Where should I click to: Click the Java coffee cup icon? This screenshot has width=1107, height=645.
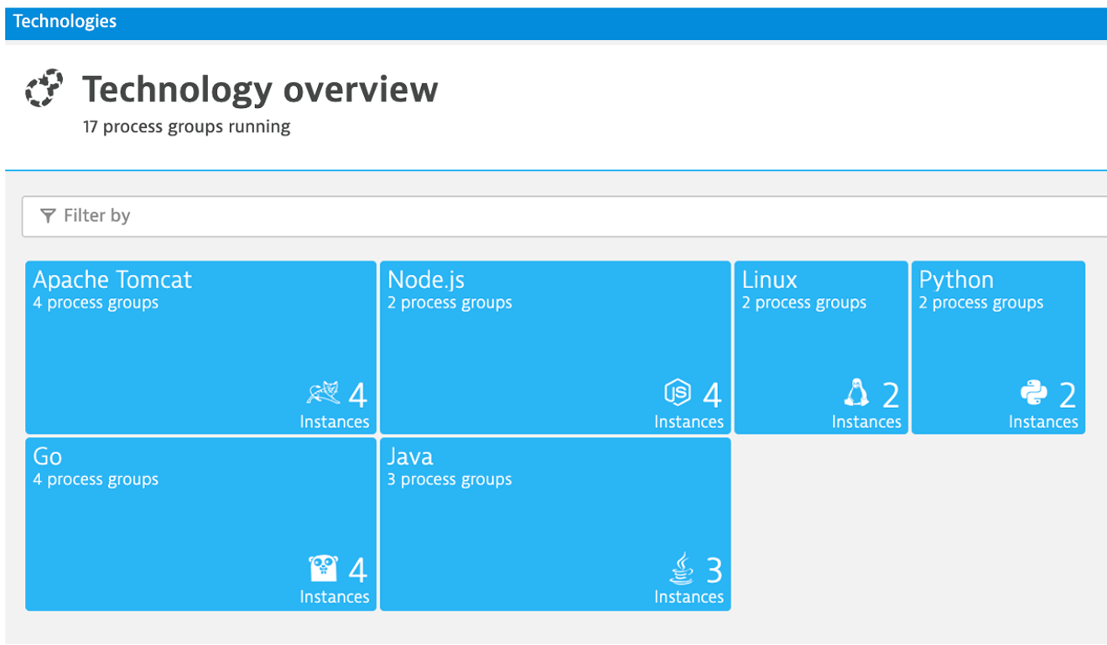point(682,568)
